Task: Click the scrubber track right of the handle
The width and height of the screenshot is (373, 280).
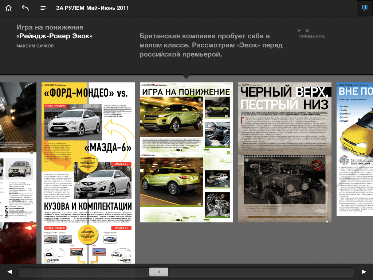Action: click(261, 272)
